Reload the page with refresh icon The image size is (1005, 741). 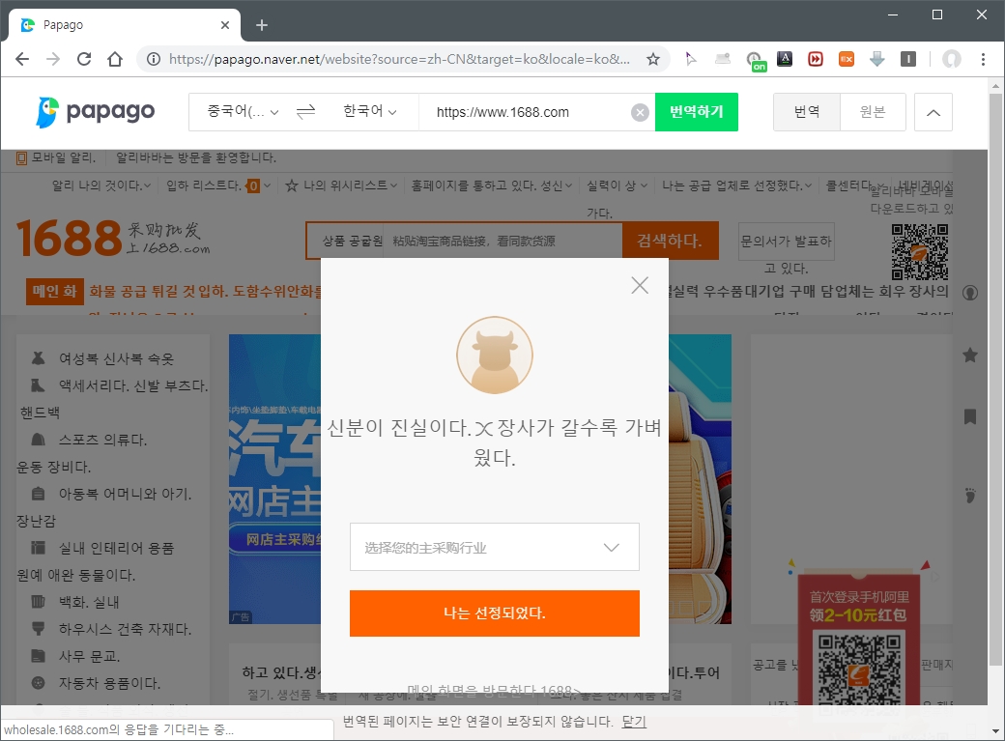point(84,60)
